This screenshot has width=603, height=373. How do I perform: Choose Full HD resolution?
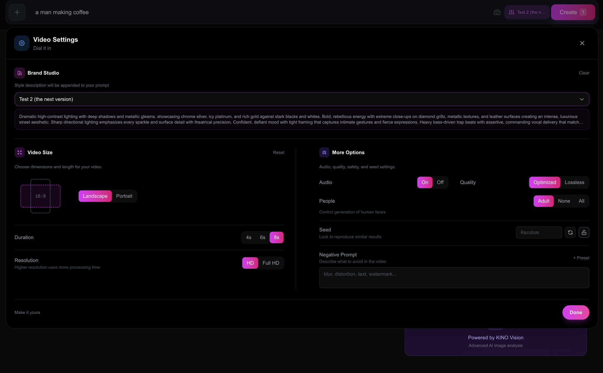tap(270, 263)
